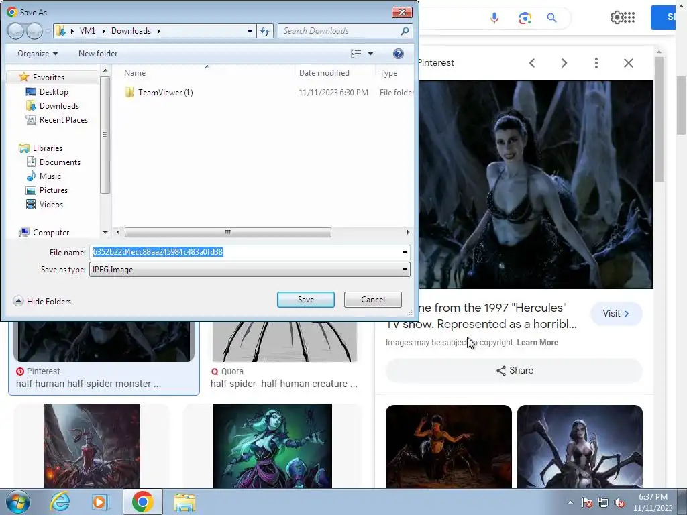This screenshot has height=515, width=687.
Task: Click the Forward arrow in Save As dialog
Action: 34,31
